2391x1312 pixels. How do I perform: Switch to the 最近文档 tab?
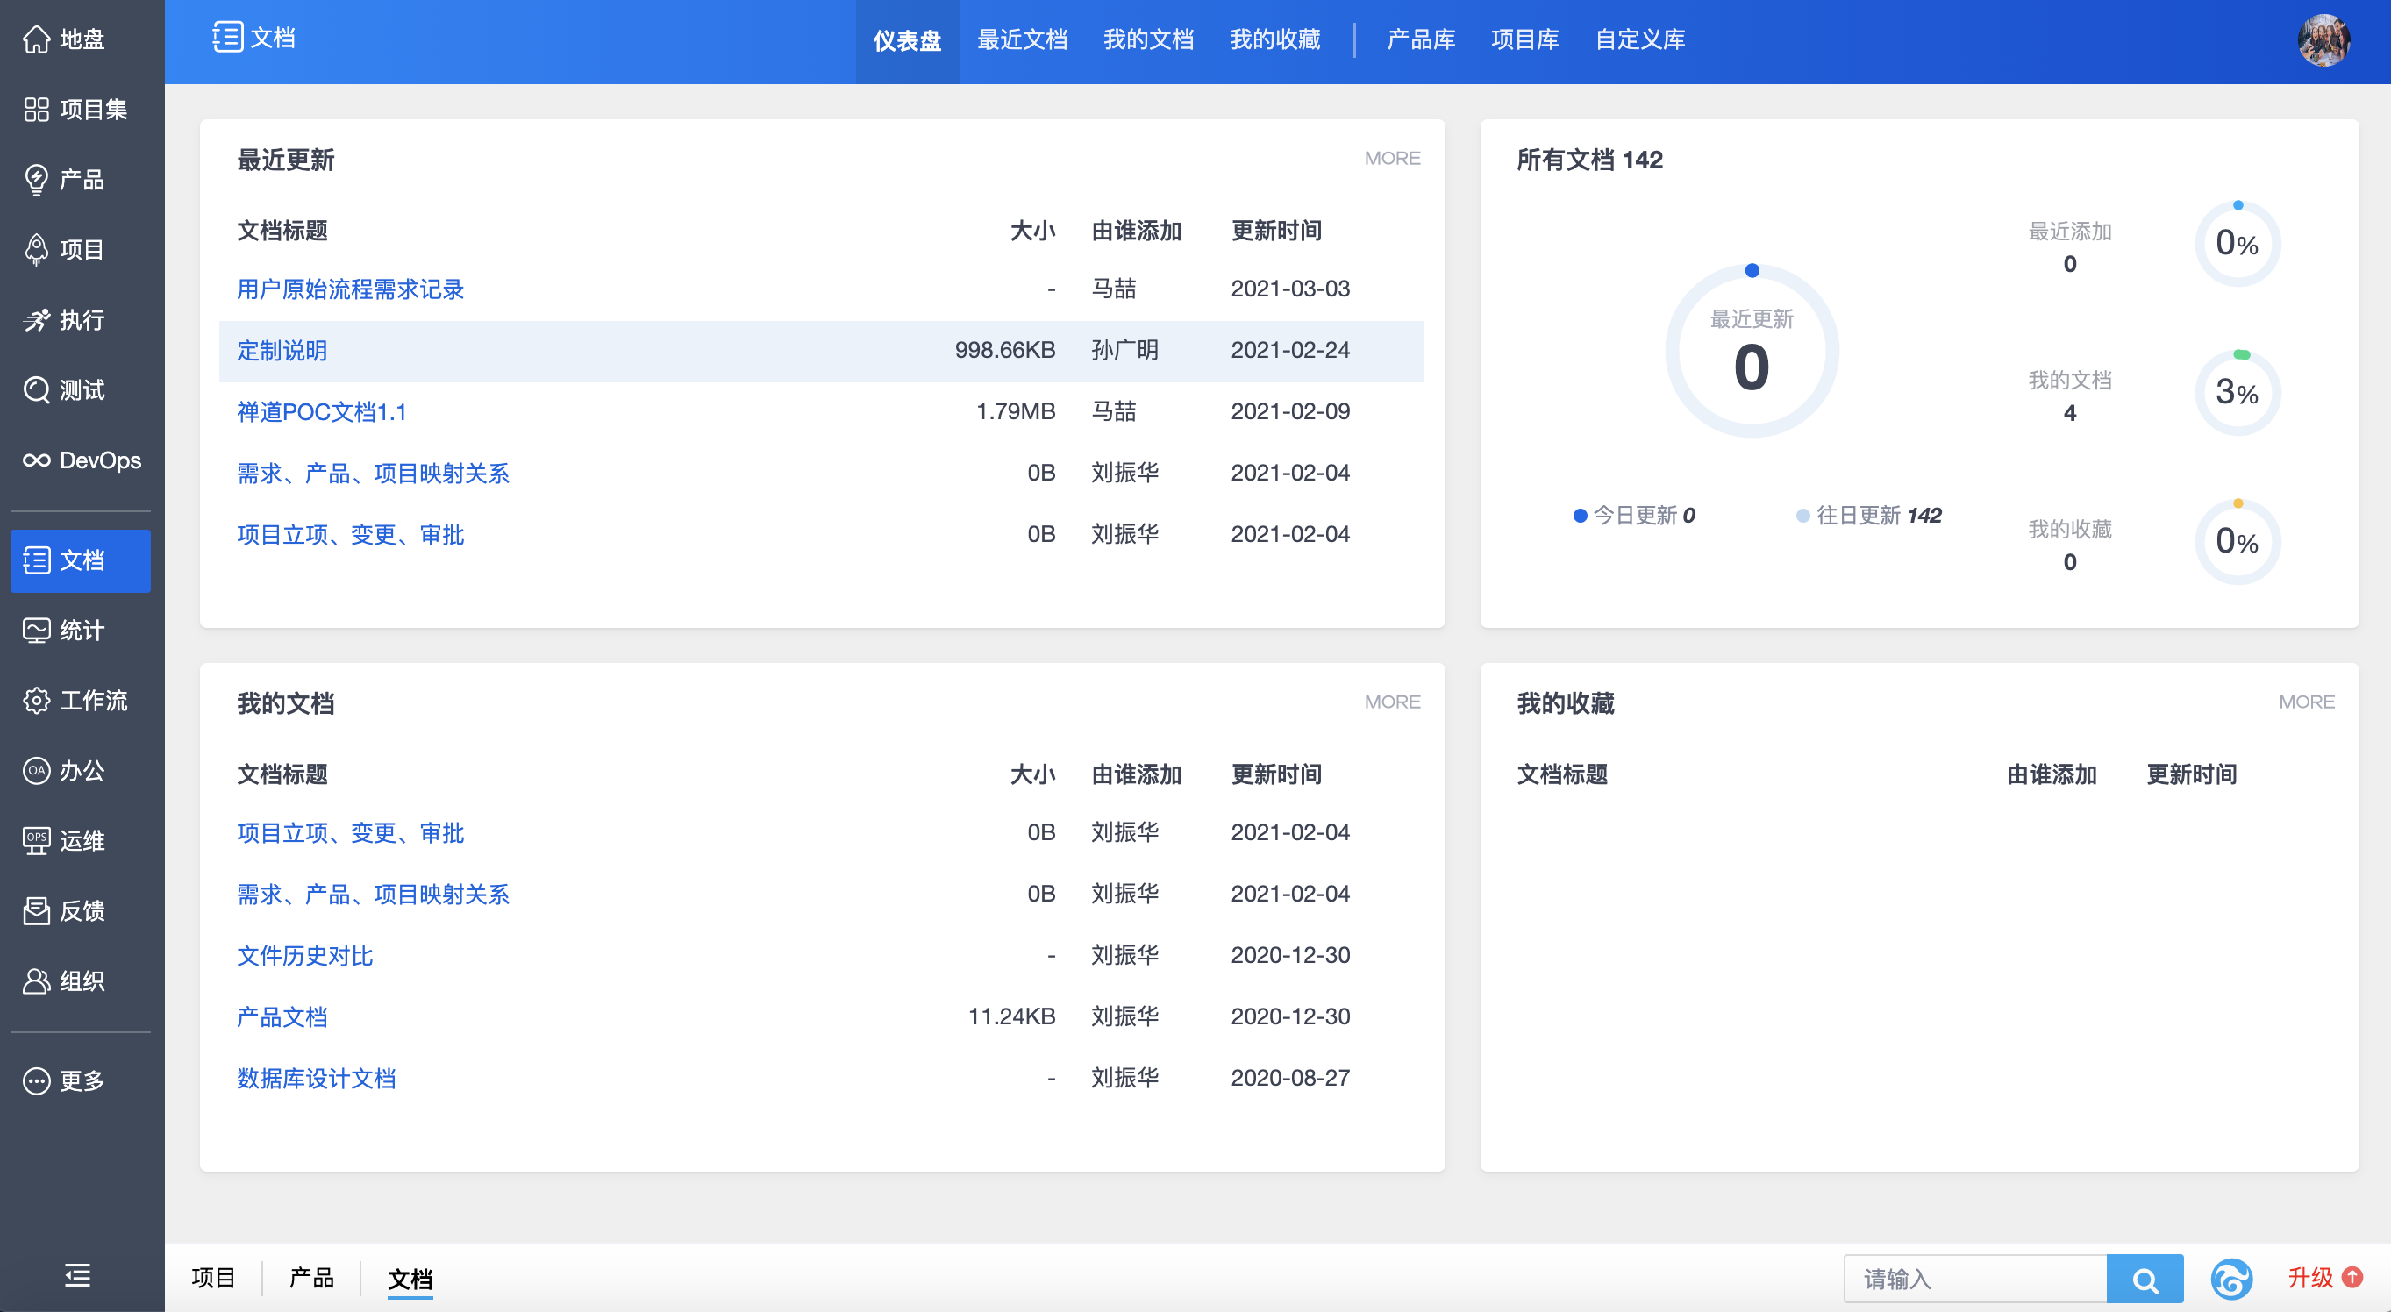[x=1022, y=39]
